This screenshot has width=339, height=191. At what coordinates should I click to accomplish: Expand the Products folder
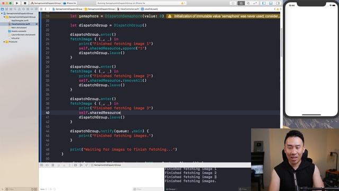coord(4,42)
